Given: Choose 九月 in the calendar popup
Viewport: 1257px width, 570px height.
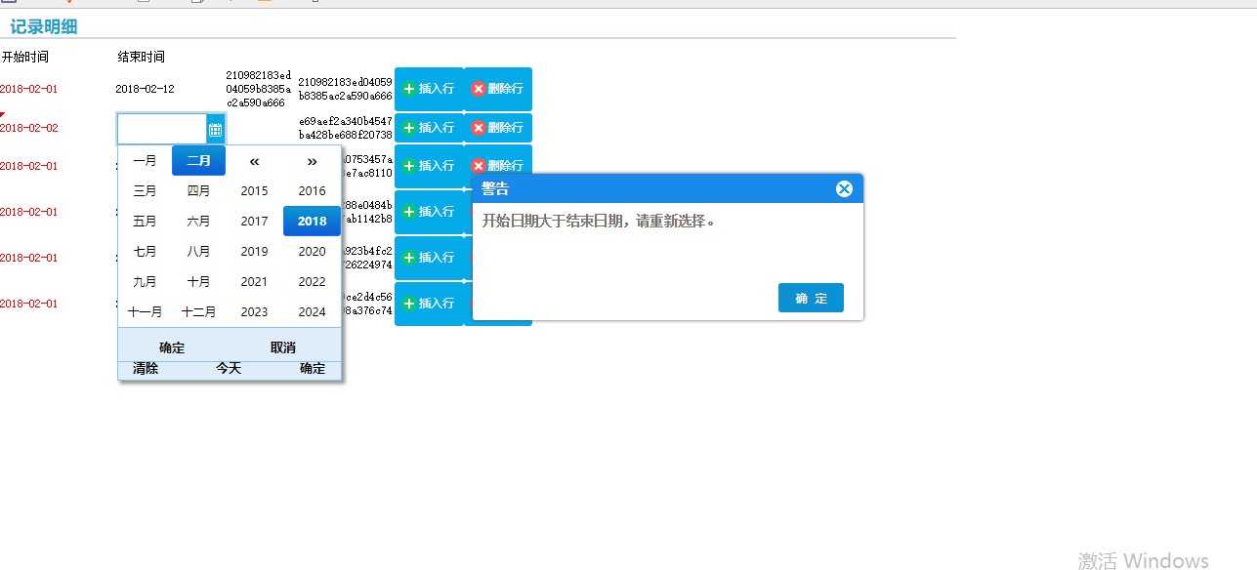Looking at the screenshot, I should pyautogui.click(x=145, y=282).
